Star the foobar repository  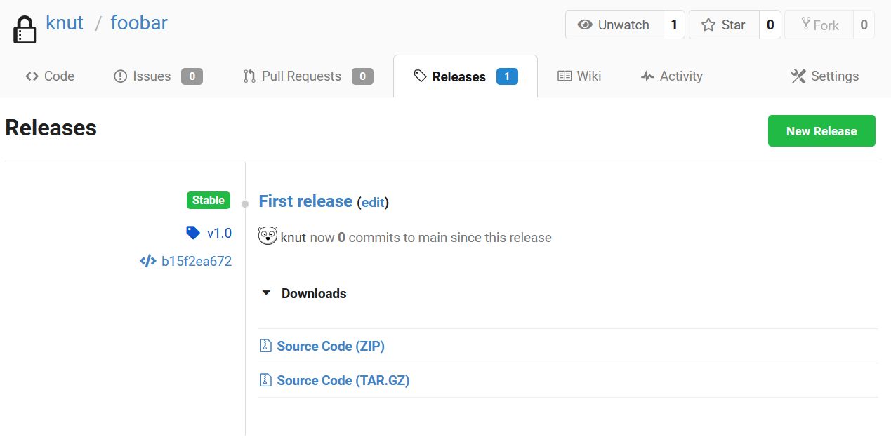coord(725,24)
